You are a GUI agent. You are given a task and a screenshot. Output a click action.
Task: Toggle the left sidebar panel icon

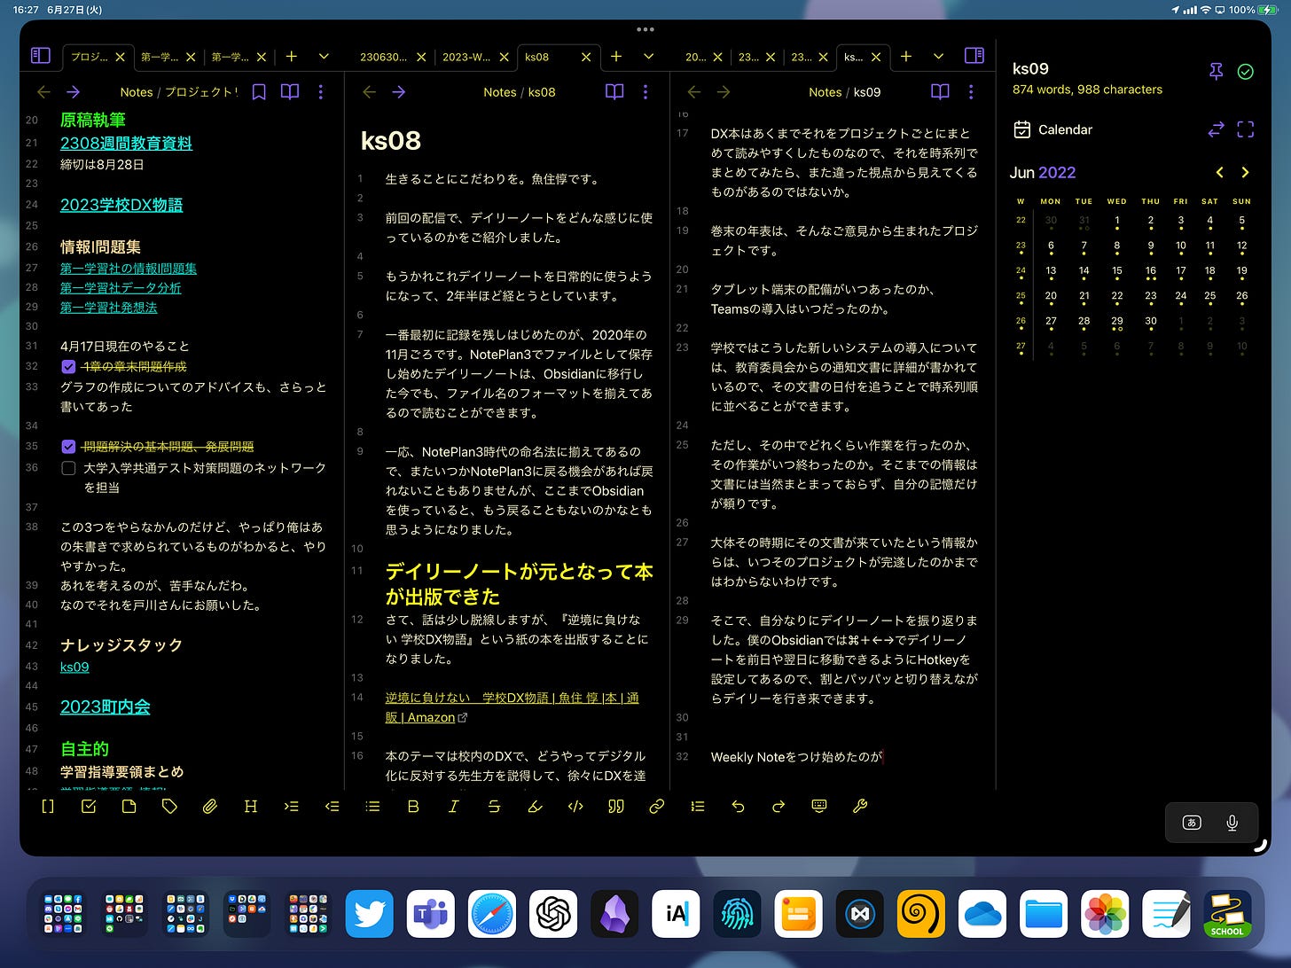pyautogui.click(x=41, y=56)
